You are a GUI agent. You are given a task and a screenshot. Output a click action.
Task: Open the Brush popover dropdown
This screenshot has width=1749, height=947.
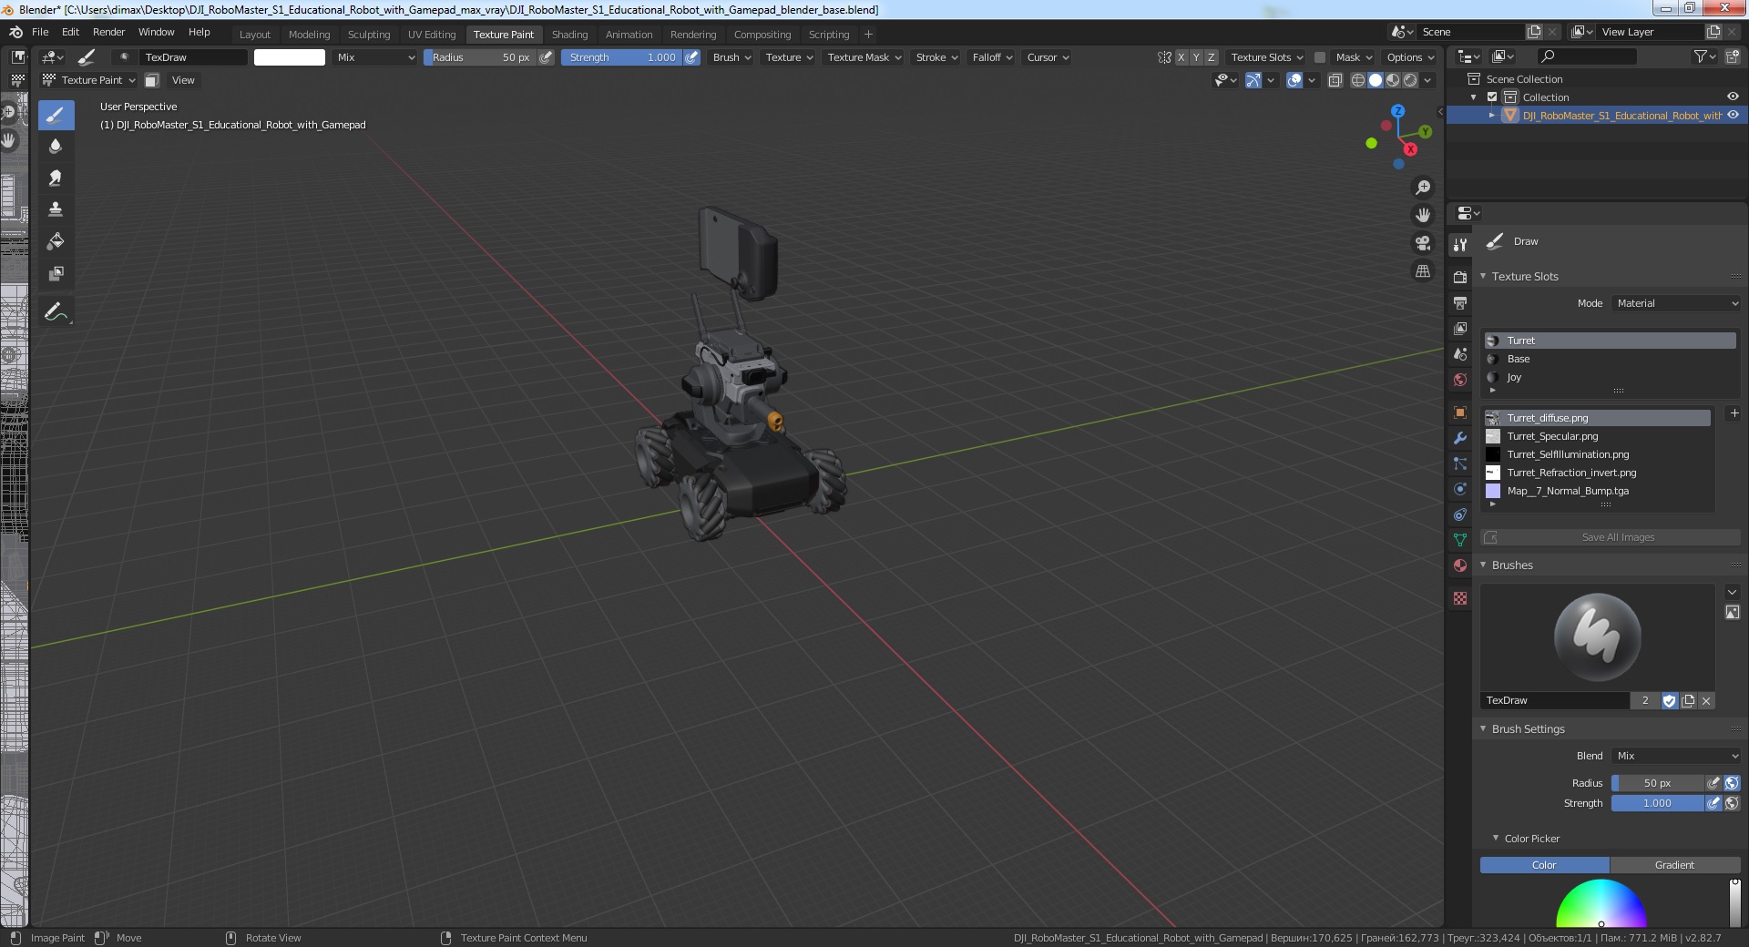point(731,57)
